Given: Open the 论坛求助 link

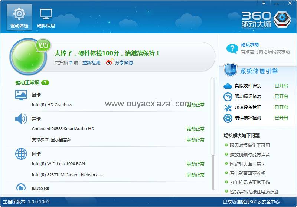Looking at the screenshot, I should click(249, 45).
